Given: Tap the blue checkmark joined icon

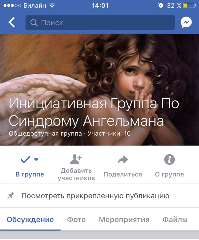Looking at the screenshot, I should coord(25,160).
